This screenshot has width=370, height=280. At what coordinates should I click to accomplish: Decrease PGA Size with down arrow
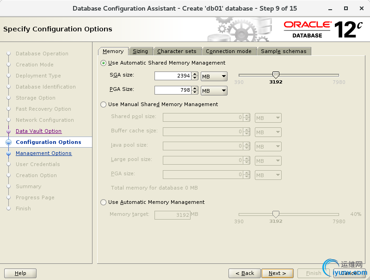195,92
